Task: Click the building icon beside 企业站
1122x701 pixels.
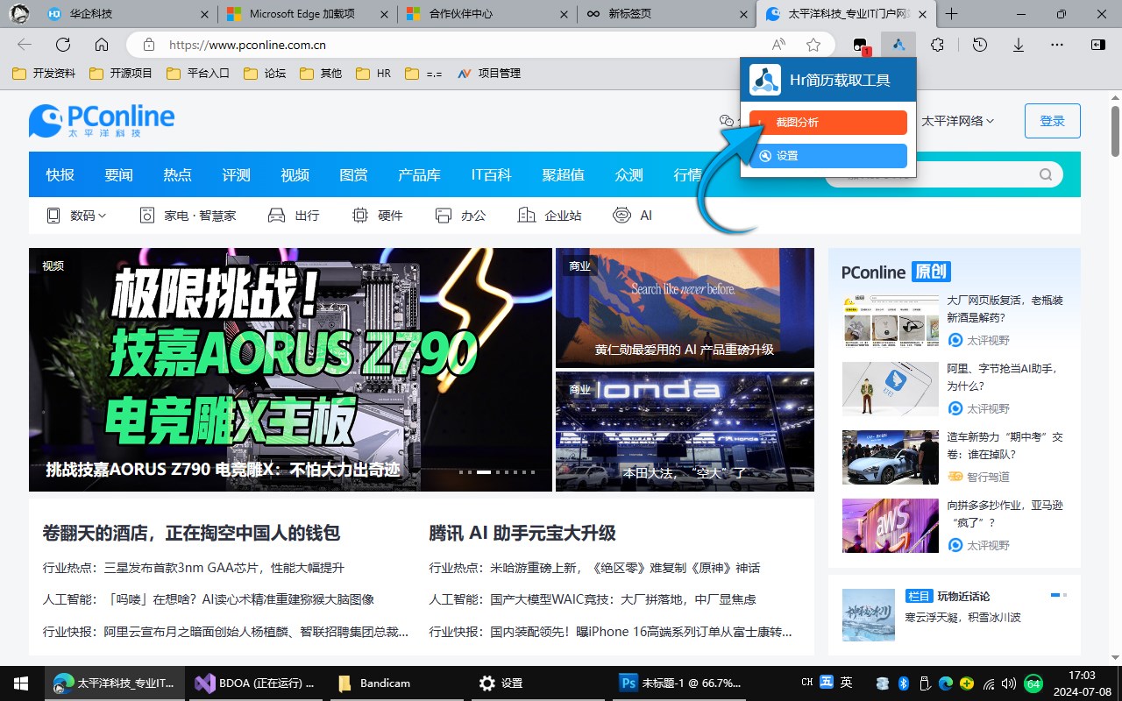Action: [526, 216]
